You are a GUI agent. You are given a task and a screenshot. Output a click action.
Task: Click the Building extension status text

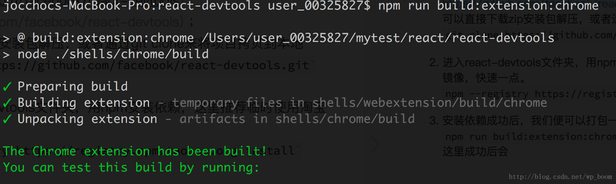tap(84, 103)
